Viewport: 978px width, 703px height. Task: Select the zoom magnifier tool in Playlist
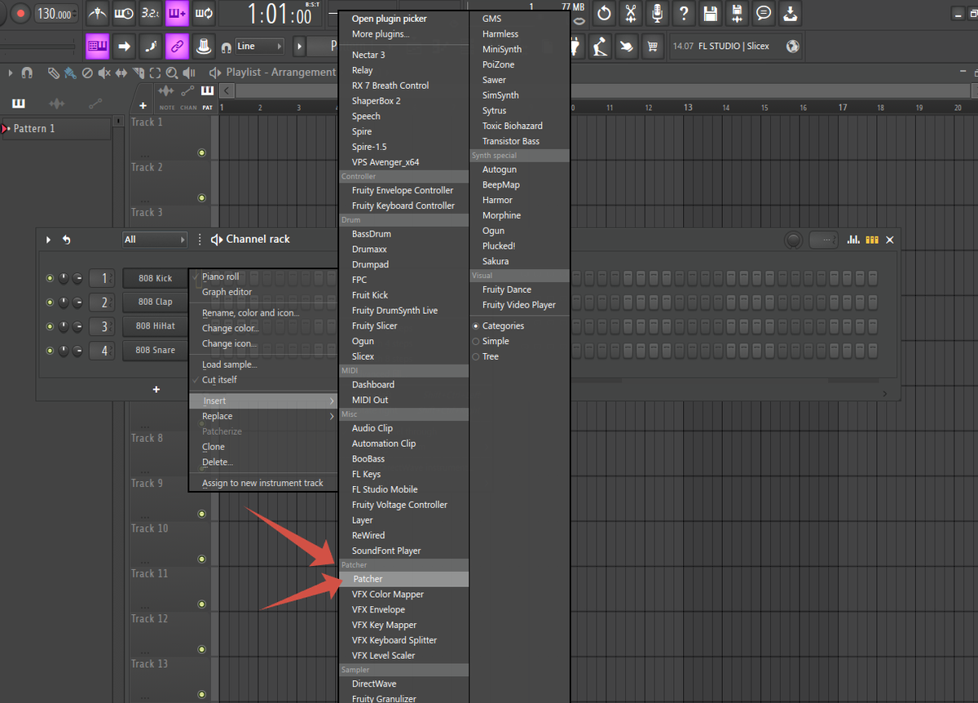pos(173,73)
